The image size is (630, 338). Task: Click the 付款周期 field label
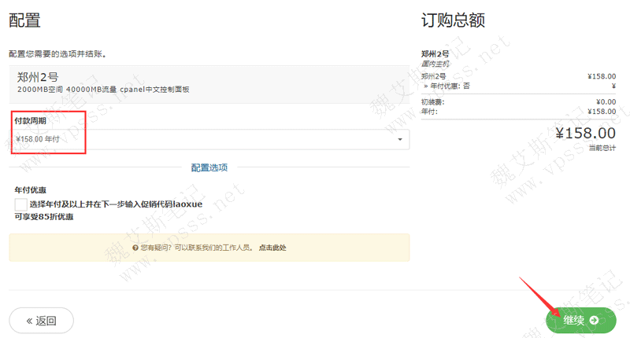30,122
